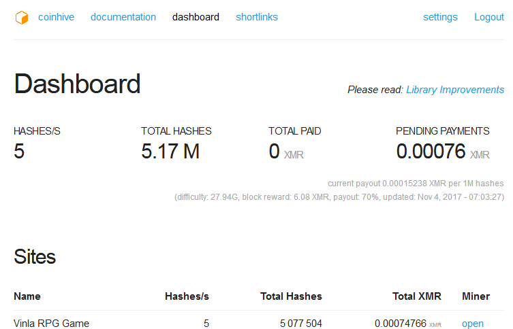Click the difficulty and block reward line
Screen dimensions: 513x329
(x=339, y=197)
